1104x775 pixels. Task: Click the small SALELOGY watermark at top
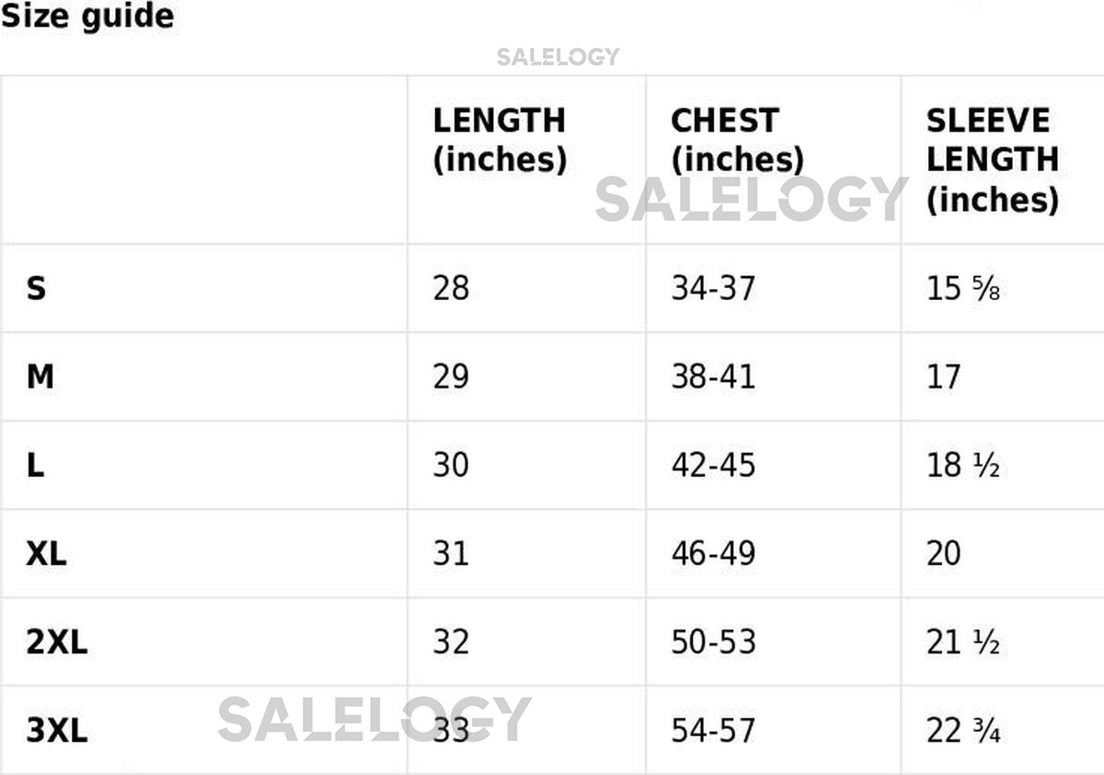[x=558, y=57]
